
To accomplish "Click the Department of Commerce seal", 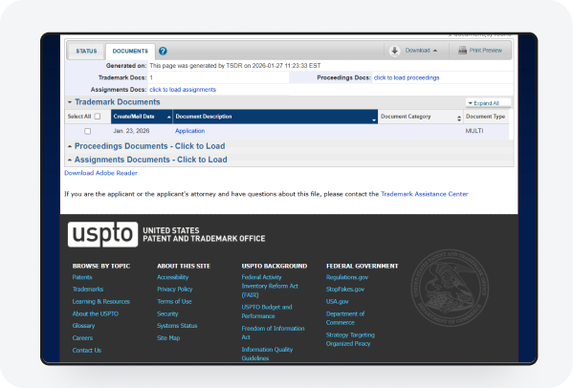I will (x=450, y=288).
